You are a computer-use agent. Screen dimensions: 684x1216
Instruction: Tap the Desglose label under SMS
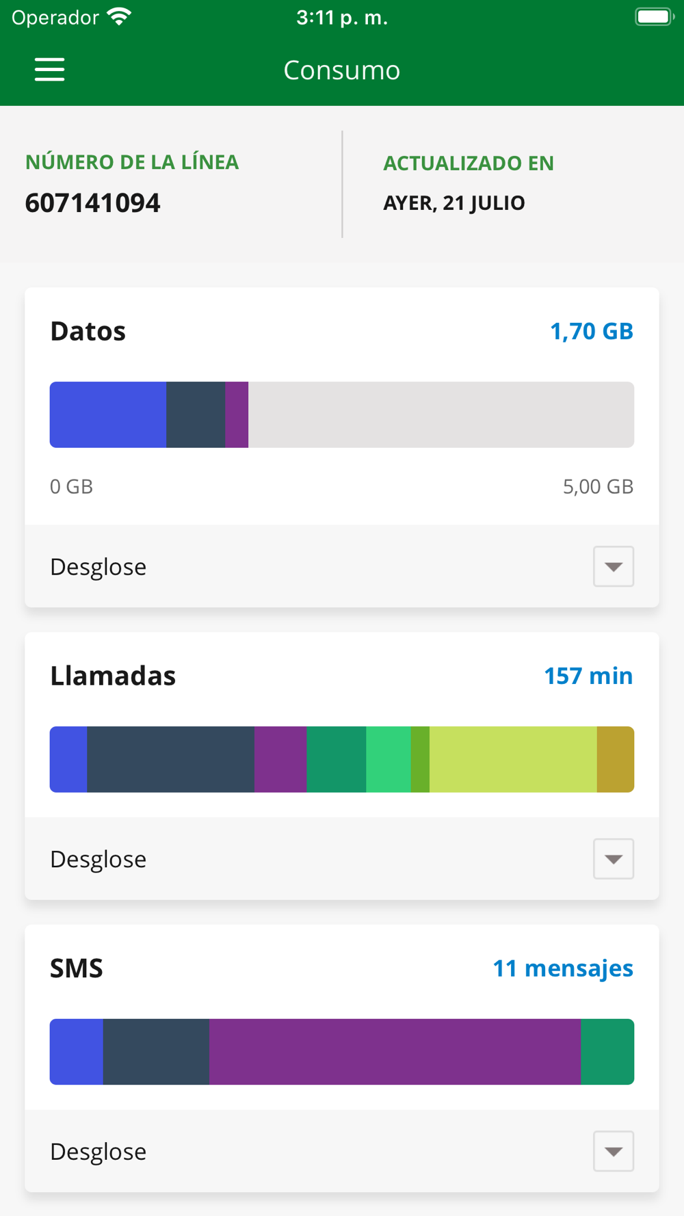coord(98,1152)
